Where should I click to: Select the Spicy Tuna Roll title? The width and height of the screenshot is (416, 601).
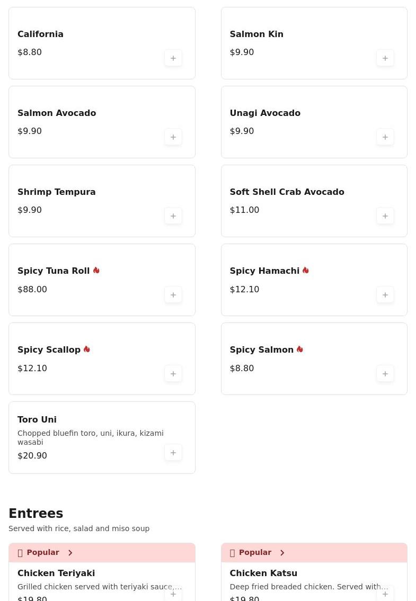coord(54,271)
